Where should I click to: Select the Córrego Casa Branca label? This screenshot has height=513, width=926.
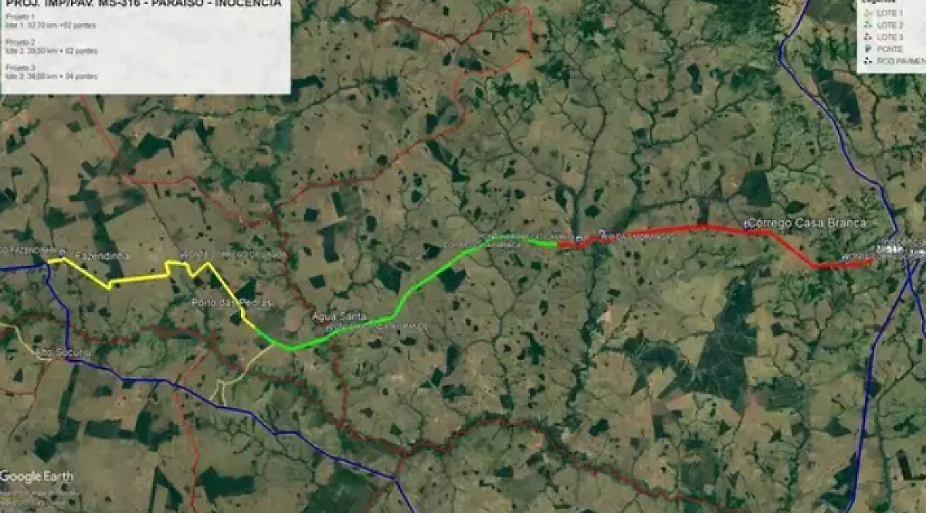click(x=807, y=223)
